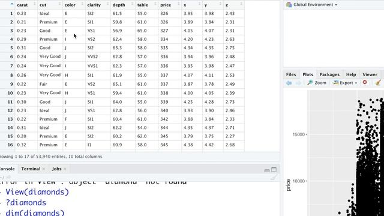Sort the table by the clarity column
384x216 pixels.
(x=98, y=5)
